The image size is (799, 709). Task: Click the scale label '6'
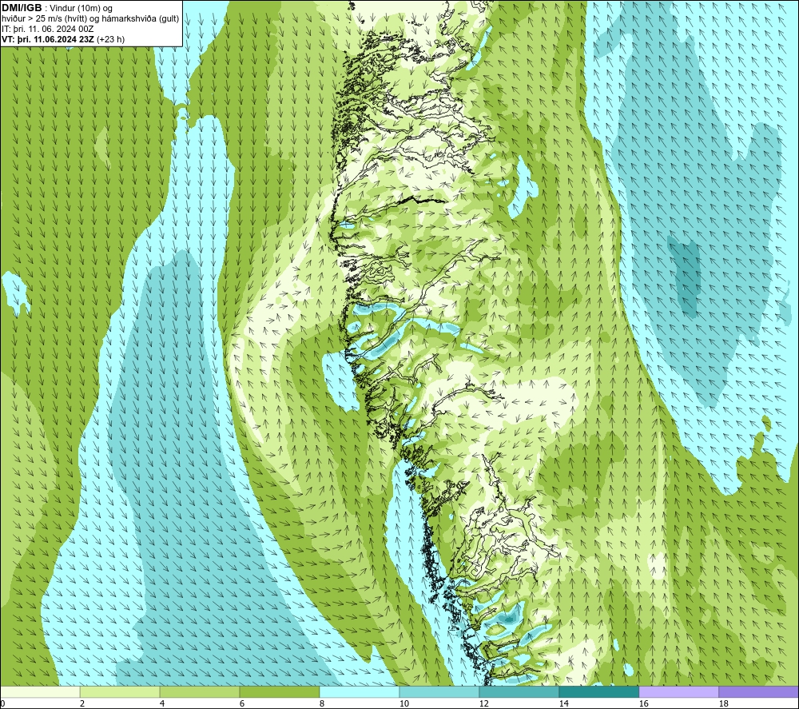point(242,704)
